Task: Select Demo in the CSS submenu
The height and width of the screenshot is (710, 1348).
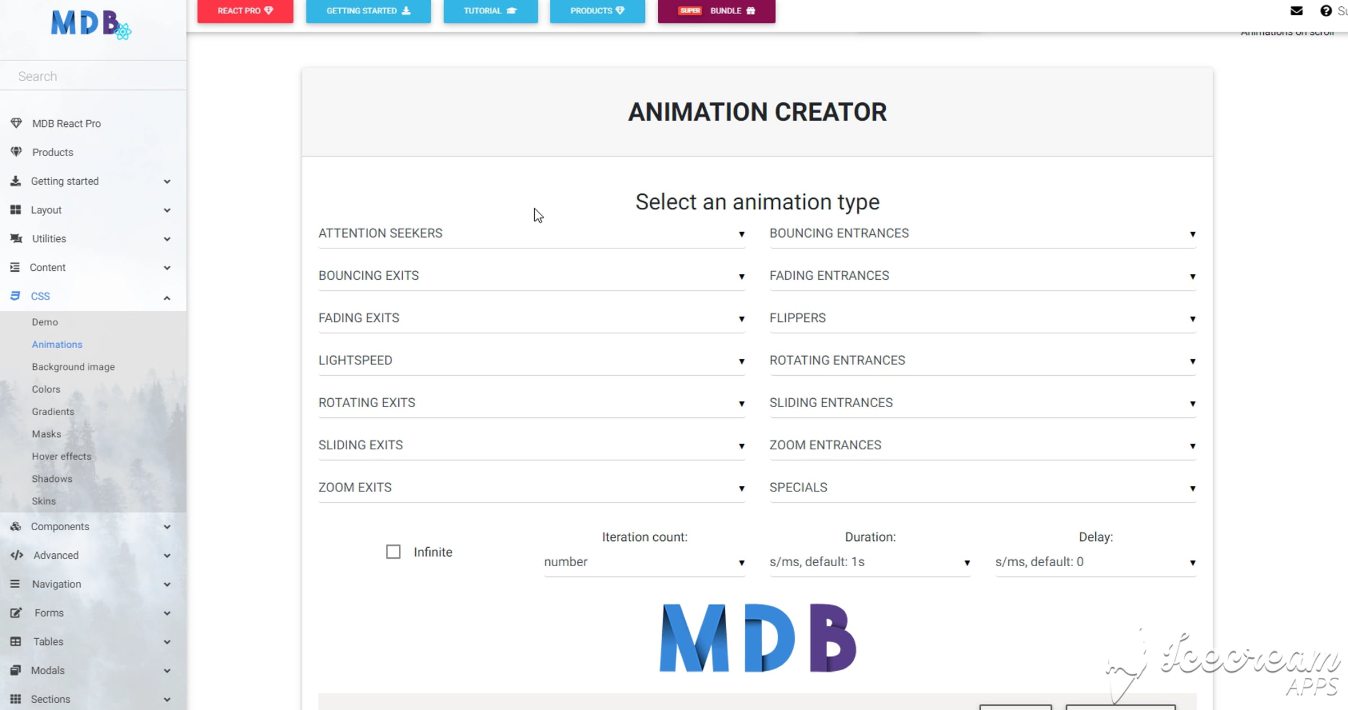Action: click(45, 322)
